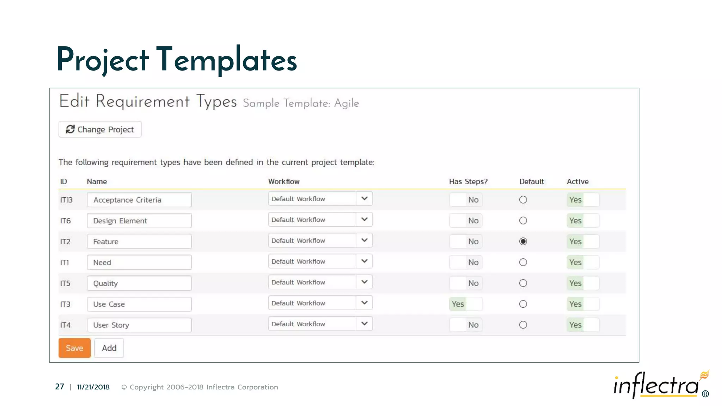Toggle Has Steps for Quality

tap(465, 283)
